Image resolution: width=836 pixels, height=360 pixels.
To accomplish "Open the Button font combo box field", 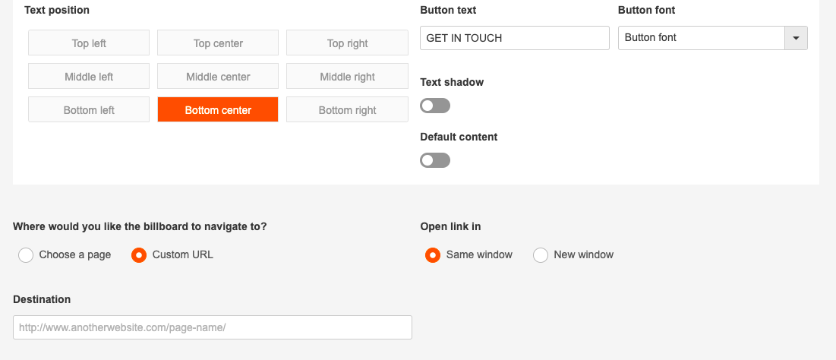I will [x=700, y=38].
